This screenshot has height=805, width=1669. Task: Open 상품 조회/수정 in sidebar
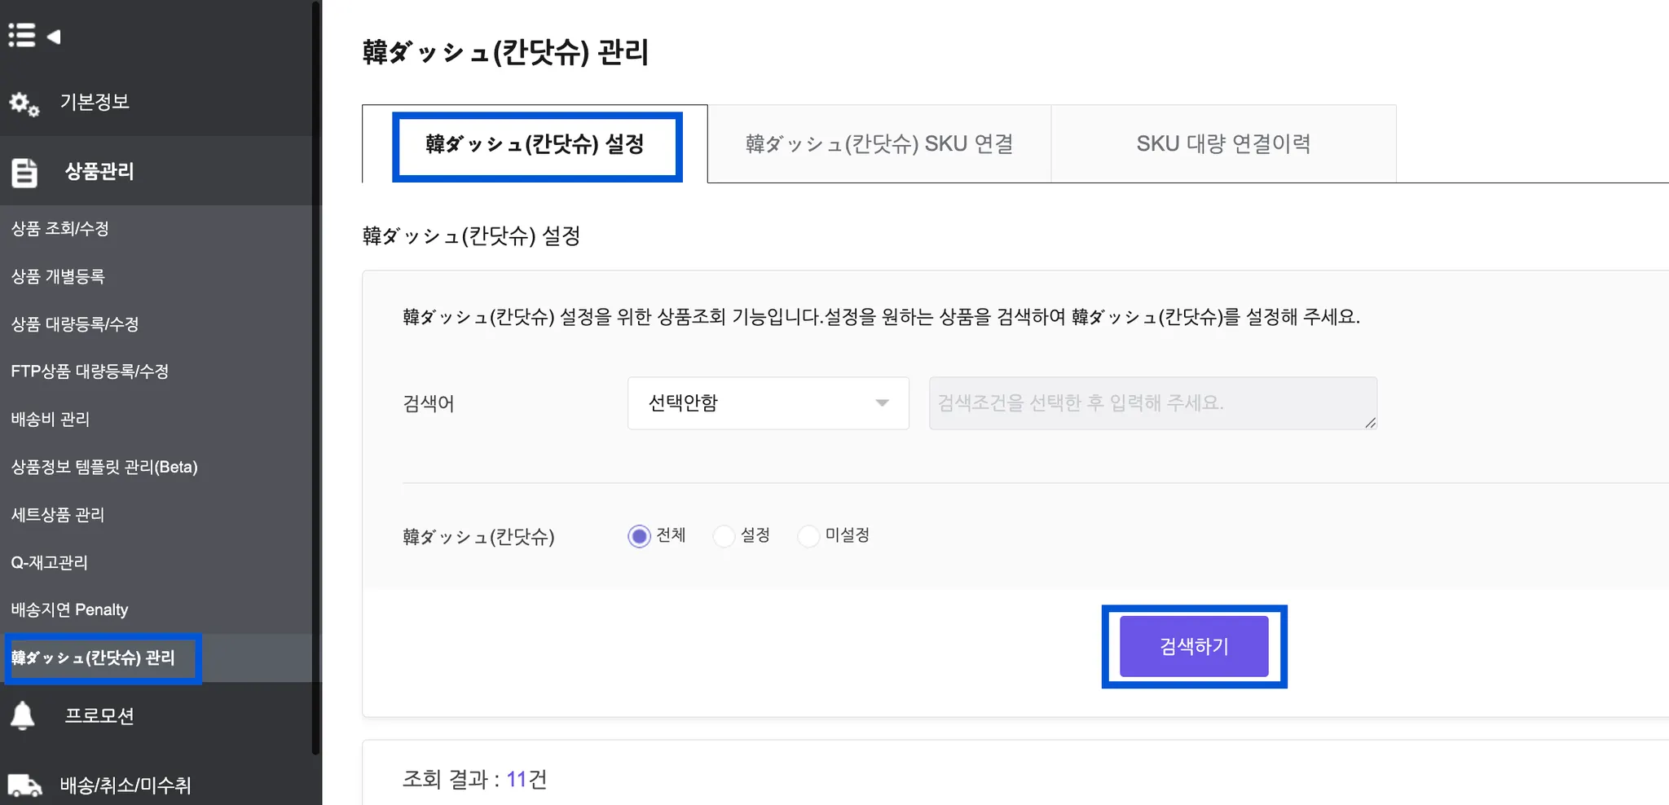[x=60, y=229]
